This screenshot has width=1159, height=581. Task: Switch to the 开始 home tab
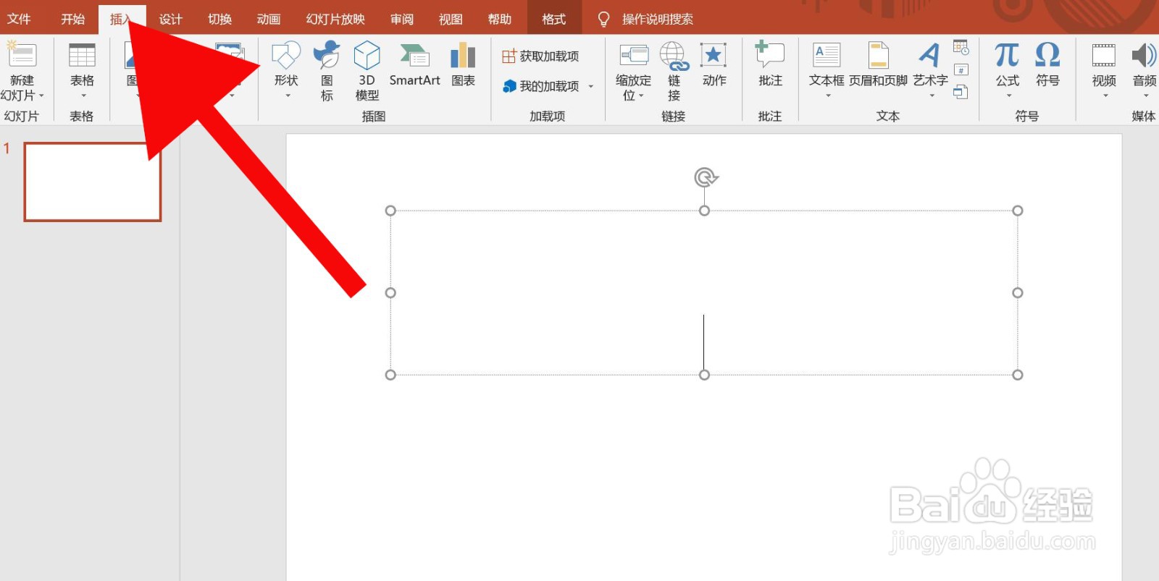click(x=72, y=20)
